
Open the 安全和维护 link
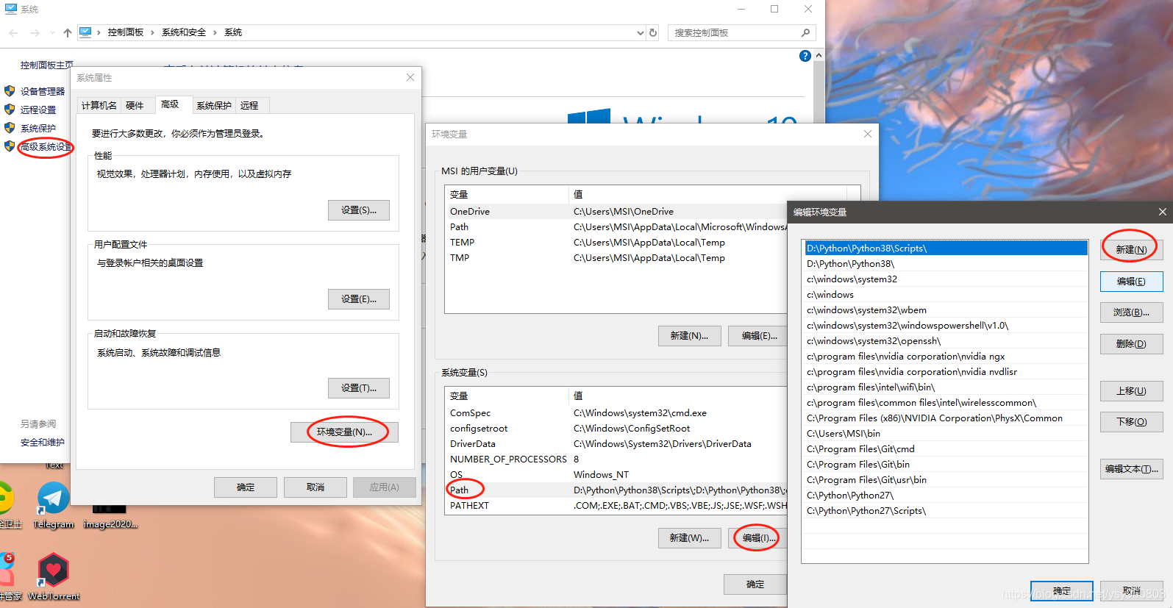click(x=43, y=443)
